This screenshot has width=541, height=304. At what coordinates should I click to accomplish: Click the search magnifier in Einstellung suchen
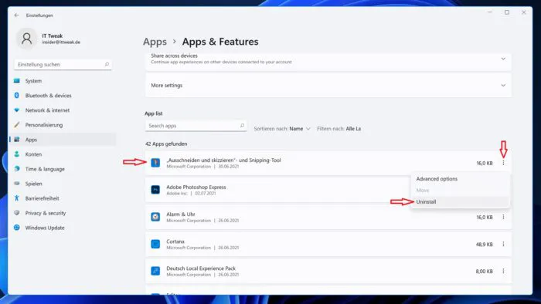107,64
